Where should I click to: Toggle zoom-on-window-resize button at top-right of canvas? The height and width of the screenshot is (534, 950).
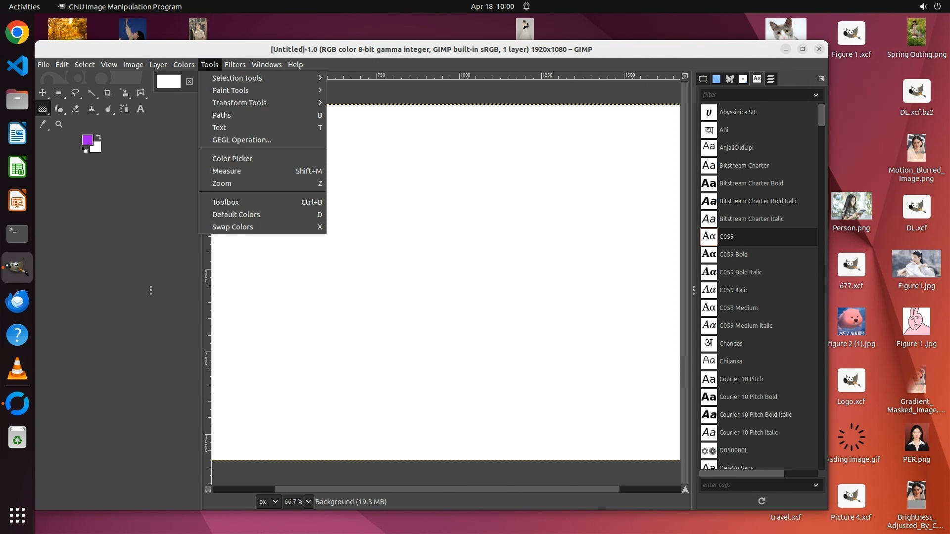click(x=685, y=76)
